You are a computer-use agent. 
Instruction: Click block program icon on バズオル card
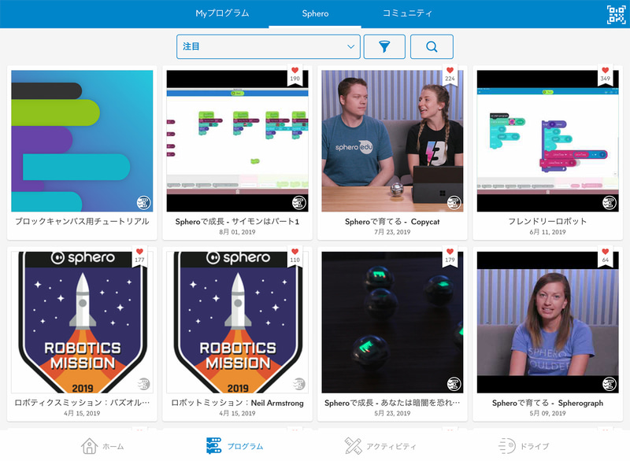(x=143, y=384)
